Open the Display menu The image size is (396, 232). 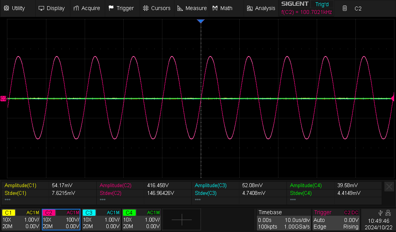pos(51,9)
